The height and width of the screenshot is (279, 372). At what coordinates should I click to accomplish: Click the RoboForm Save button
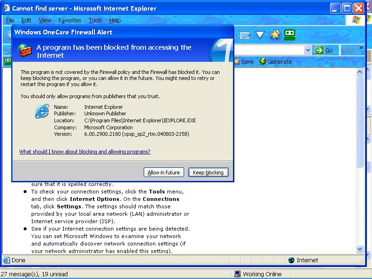[244, 62]
